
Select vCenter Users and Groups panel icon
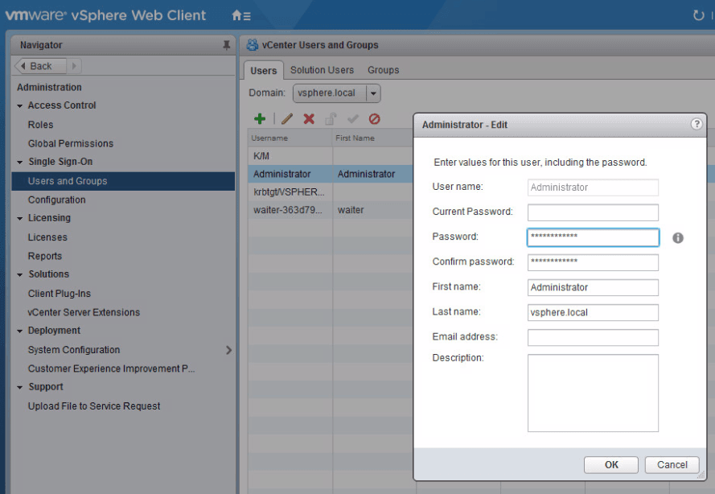253,45
